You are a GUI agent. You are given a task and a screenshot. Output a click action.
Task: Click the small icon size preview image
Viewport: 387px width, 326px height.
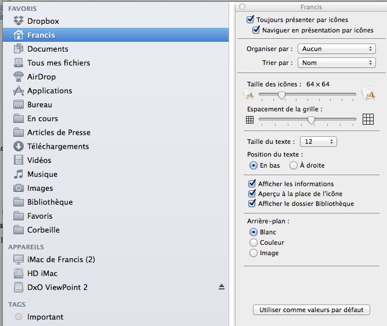pos(249,95)
